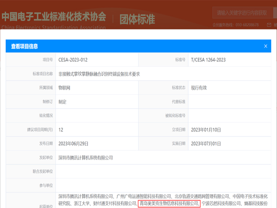Click the keyword search input field
This screenshot has width=277, height=208.
(243, 13)
